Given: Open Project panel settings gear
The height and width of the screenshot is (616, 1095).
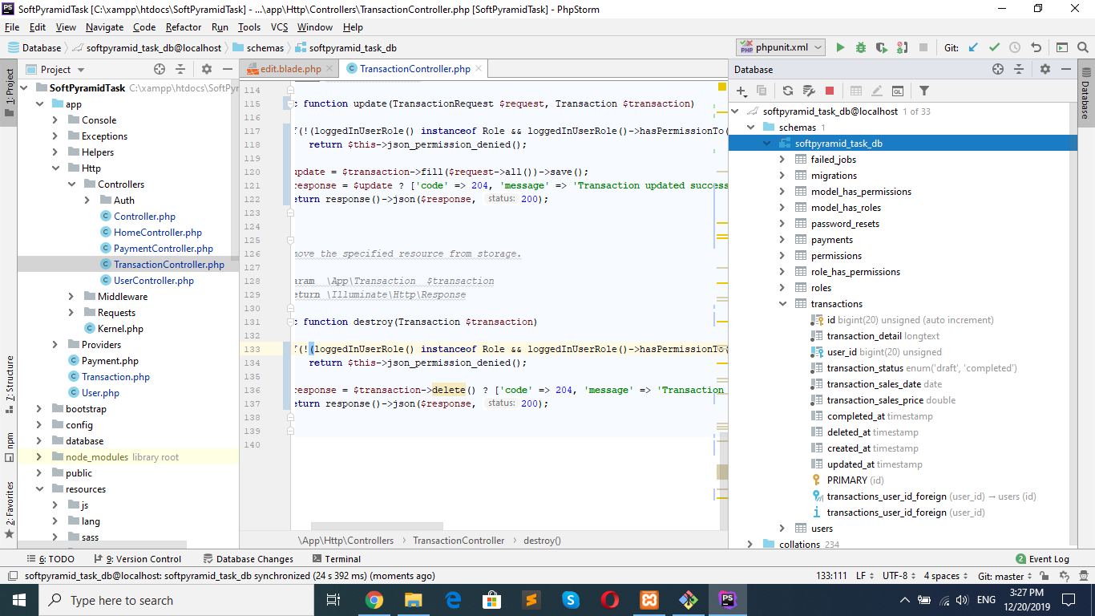Looking at the screenshot, I should pyautogui.click(x=207, y=69).
